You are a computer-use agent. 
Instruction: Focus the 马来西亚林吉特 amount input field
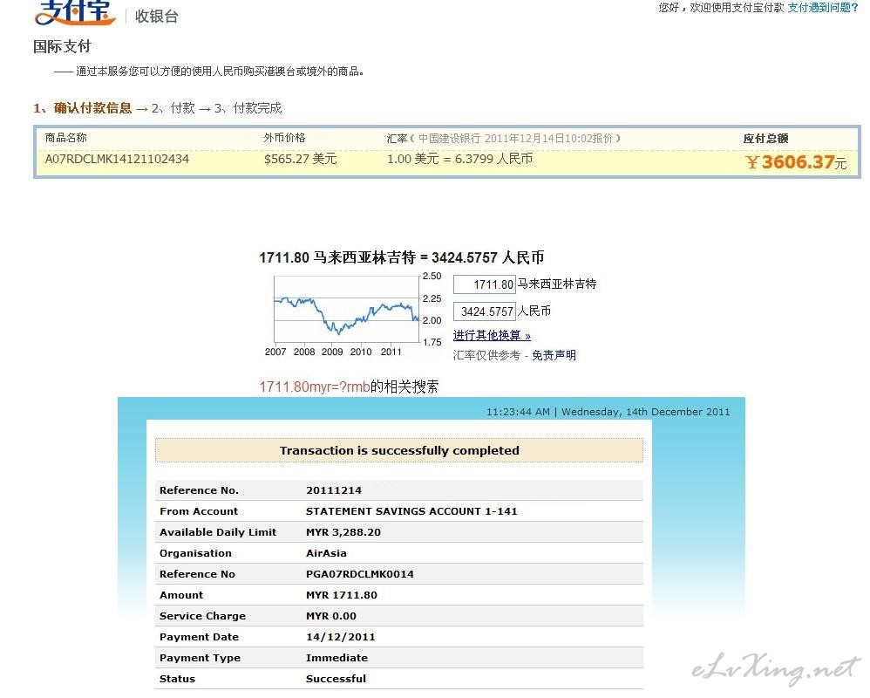[x=485, y=284]
